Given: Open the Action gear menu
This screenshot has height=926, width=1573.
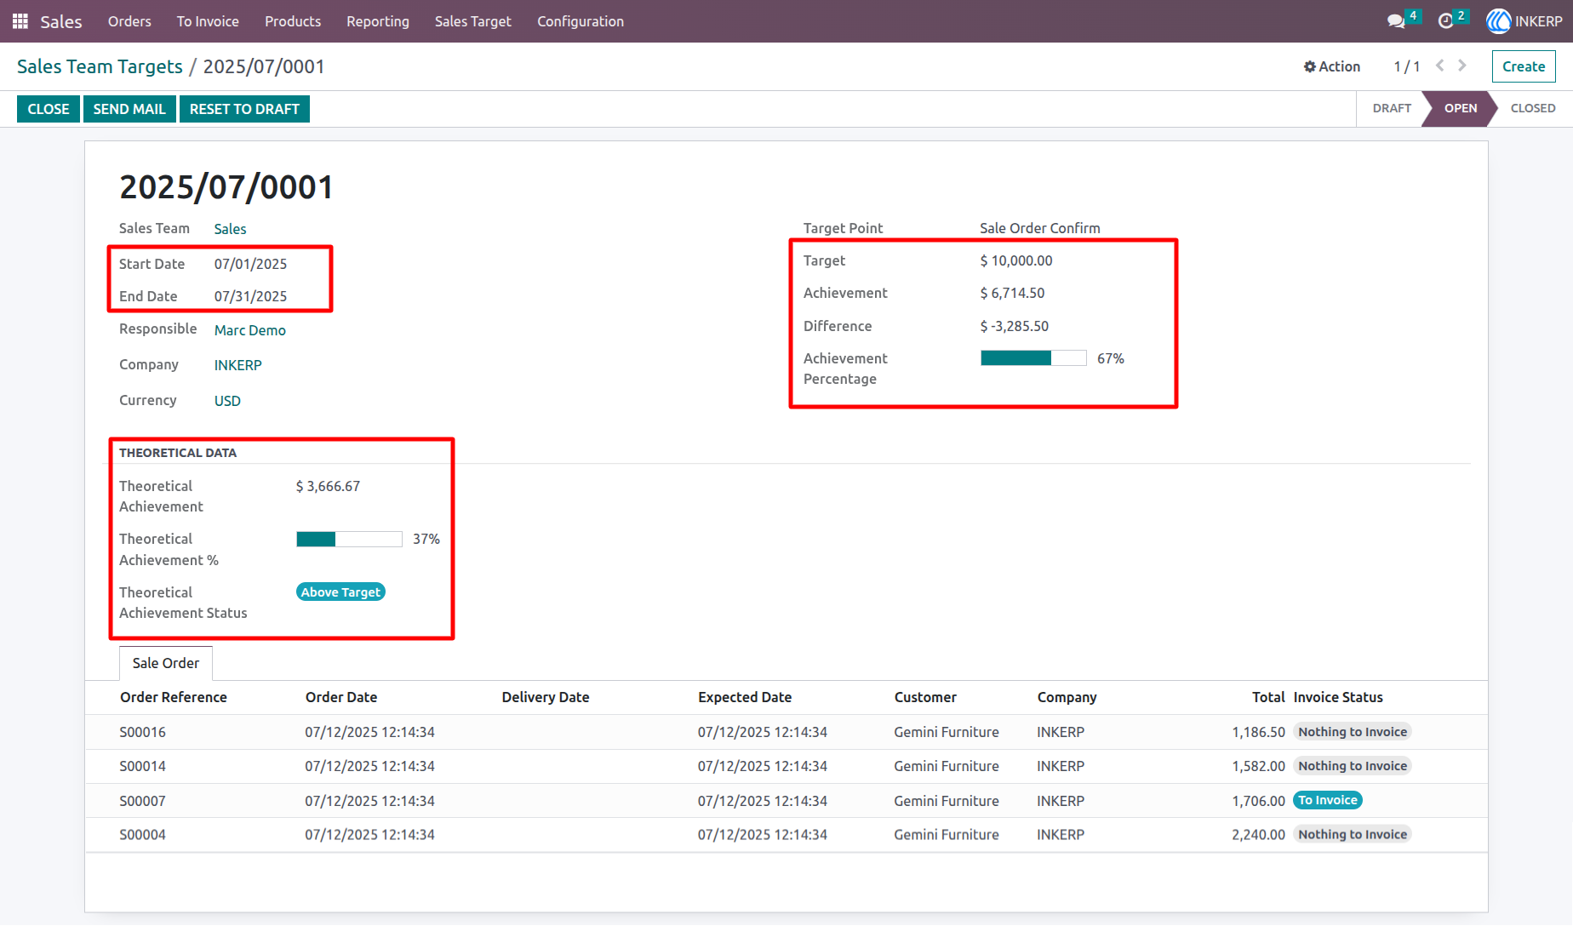Looking at the screenshot, I should coord(1332,66).
